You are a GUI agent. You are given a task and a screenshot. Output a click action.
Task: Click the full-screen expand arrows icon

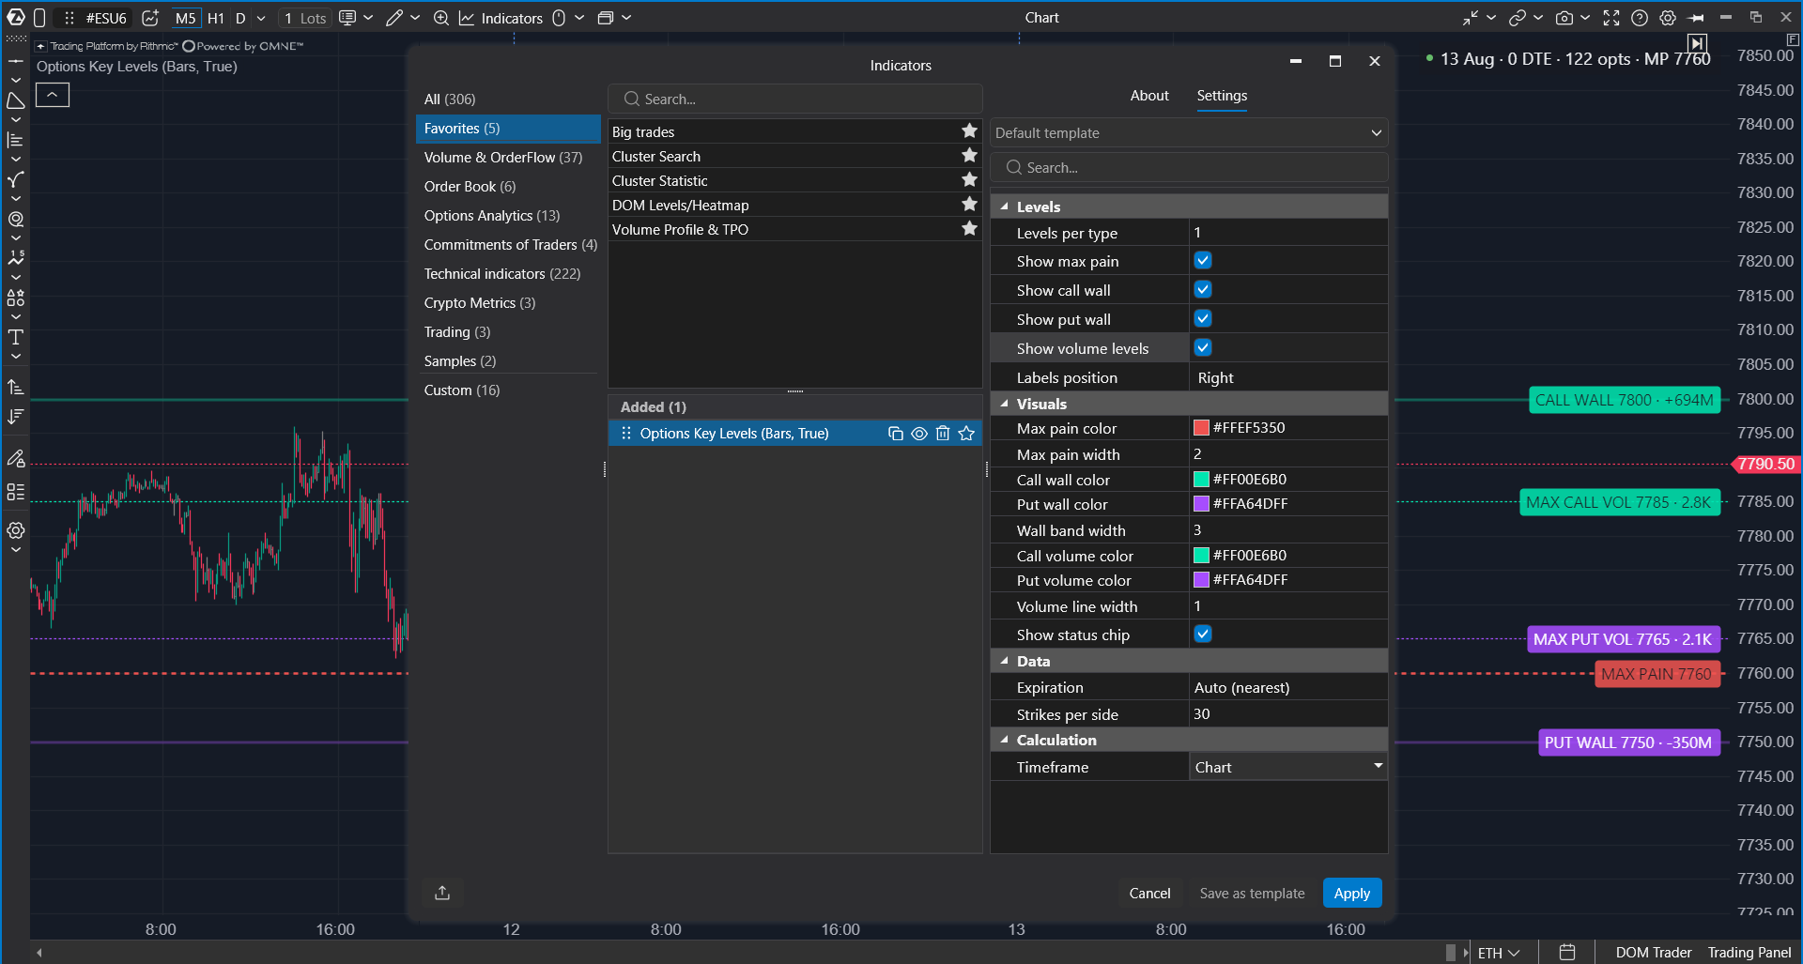tap(1611, 18)
